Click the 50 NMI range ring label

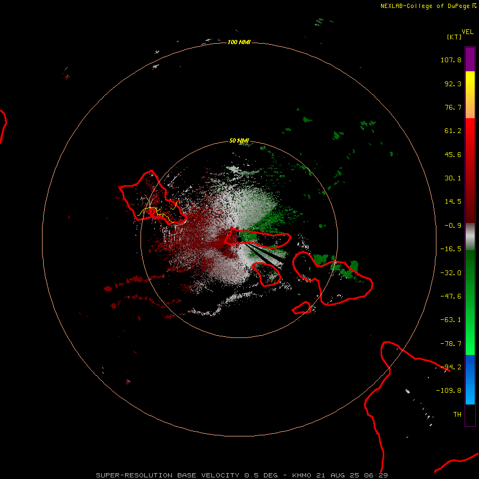click(x=239, y=141)
